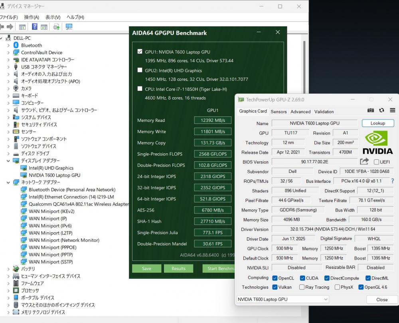399x323 pixels.
Task: Open the GPU-Z hamburger menu
Action: [x=392, y=110]
